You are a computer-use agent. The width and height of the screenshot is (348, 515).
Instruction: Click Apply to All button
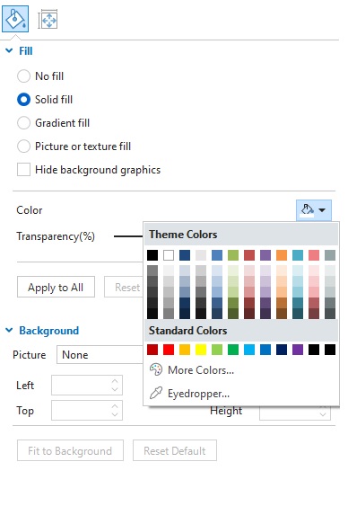pyautogui.click(x=56, y=287)
